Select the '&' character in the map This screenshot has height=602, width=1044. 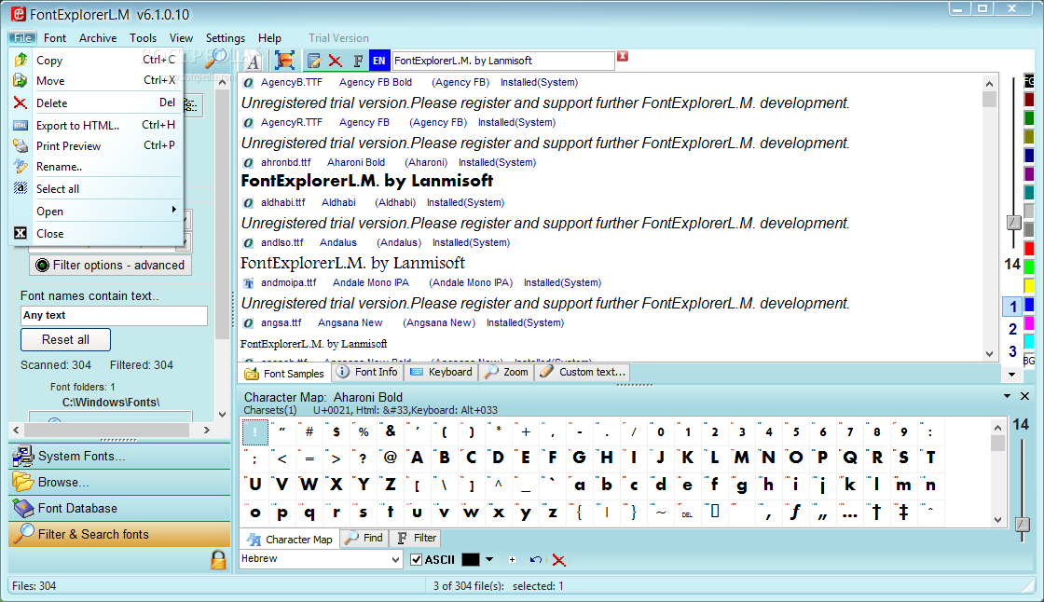click(391, 431)
